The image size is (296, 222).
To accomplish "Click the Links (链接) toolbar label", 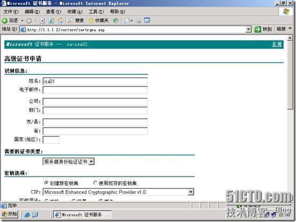I will tap(281, 29).
